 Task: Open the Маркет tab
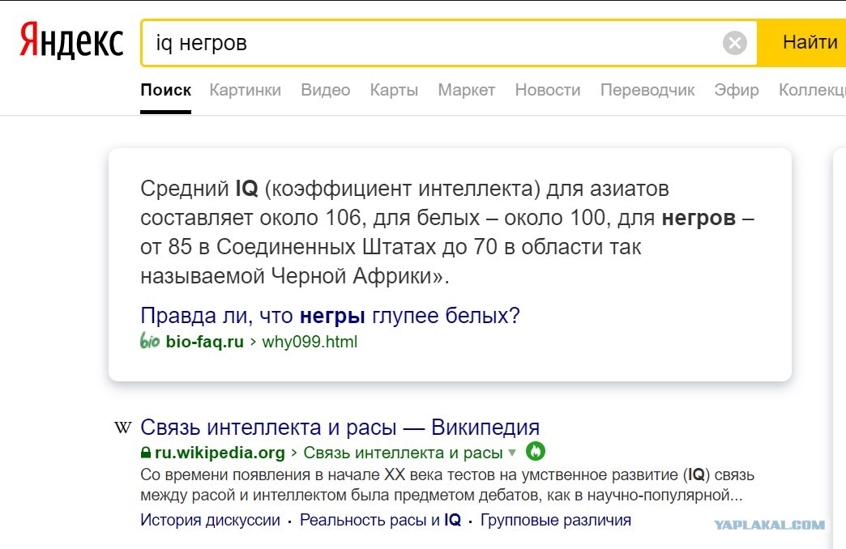466,90
